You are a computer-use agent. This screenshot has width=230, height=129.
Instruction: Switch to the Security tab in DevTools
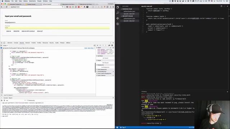52,43
